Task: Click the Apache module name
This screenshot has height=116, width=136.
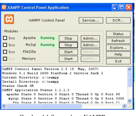Action: point(30,38)
